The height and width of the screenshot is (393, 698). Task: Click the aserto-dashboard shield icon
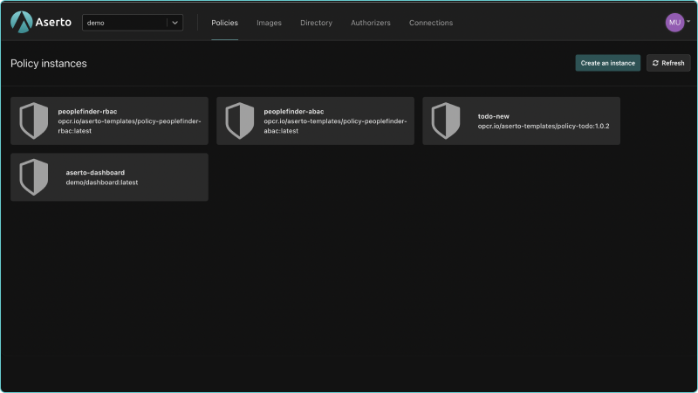(34, 177)
